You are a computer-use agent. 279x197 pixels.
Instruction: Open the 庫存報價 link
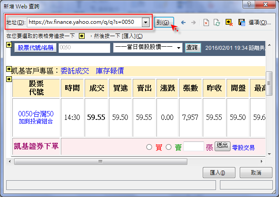tap(110, 71)
